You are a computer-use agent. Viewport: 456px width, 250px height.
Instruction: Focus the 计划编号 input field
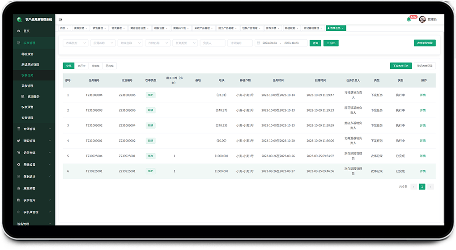[x=240, y=43]
